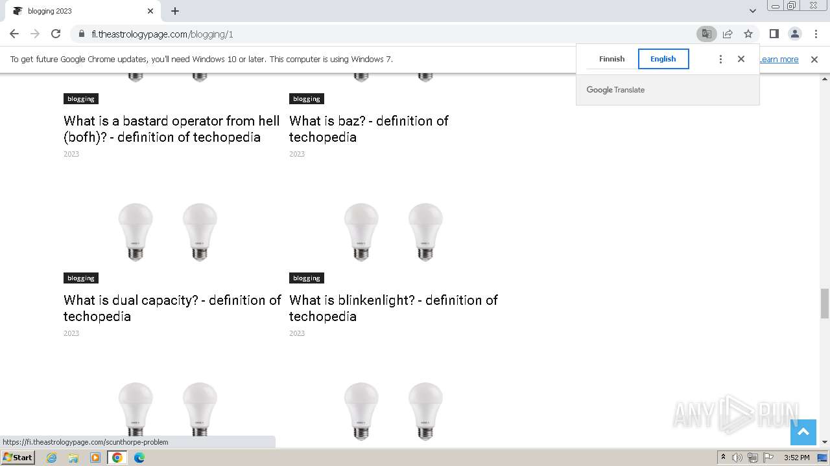Image resolution: width=830 pixels, height=466 pixels.
Task: Click blogging tag above baz article
Action: coord(307,99)
